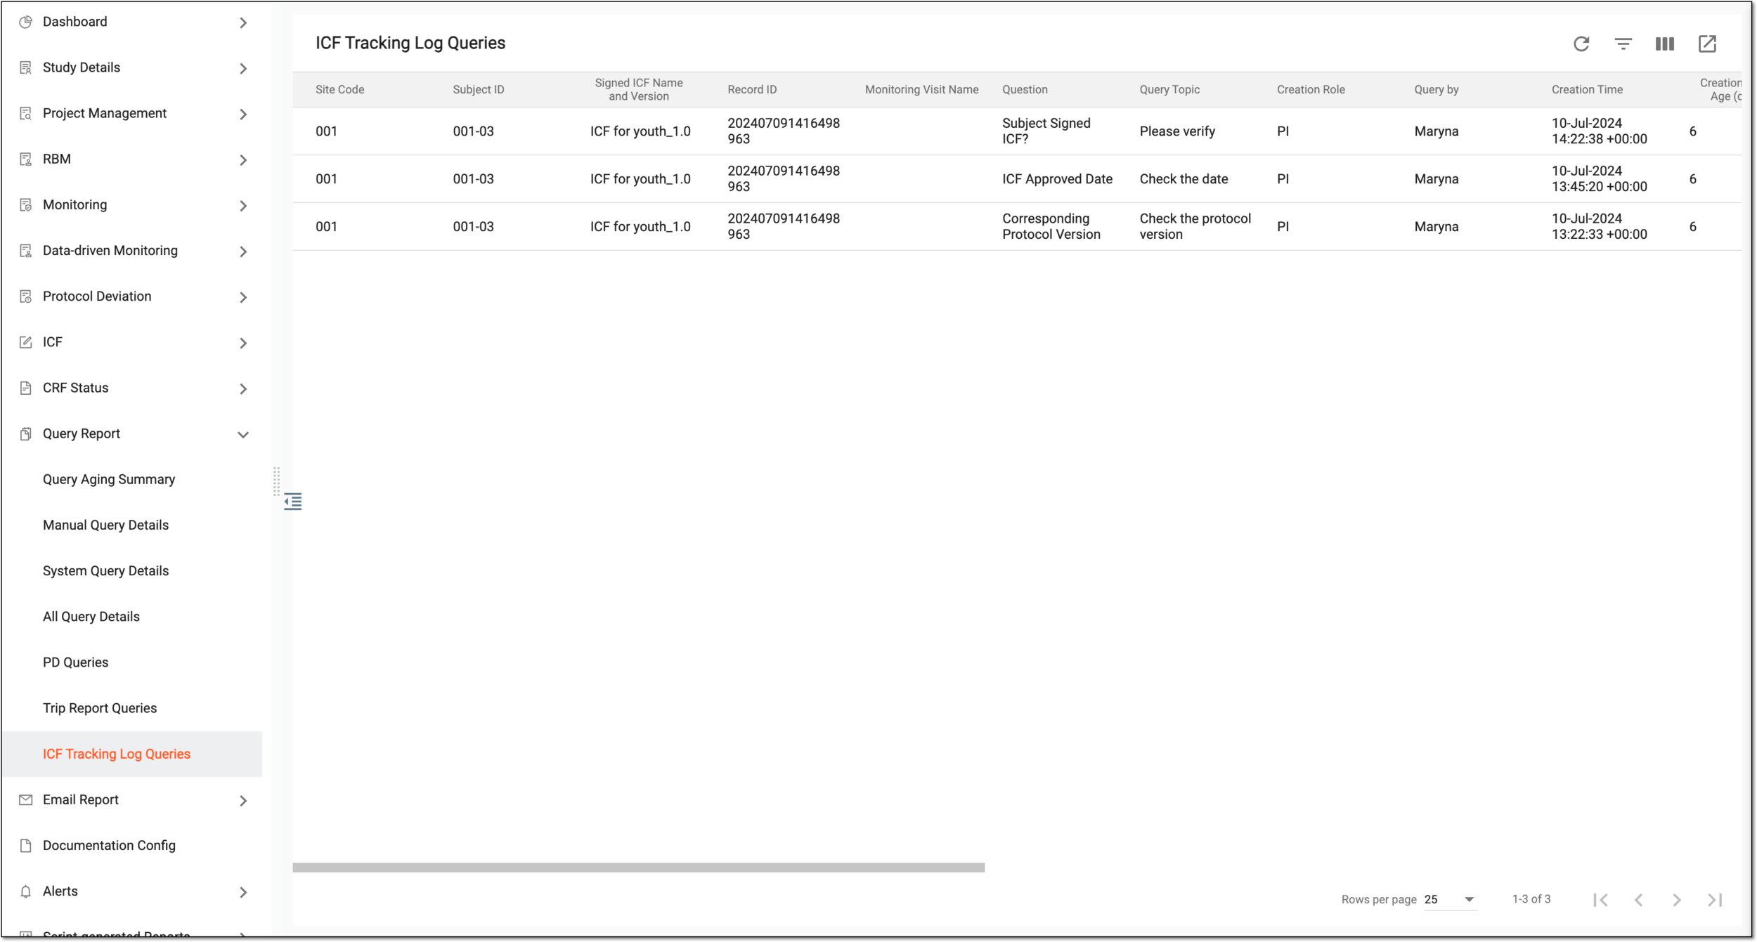The image size is (1757, 942).
Task: Sort by Query Topic column header
Action: 1169,89
